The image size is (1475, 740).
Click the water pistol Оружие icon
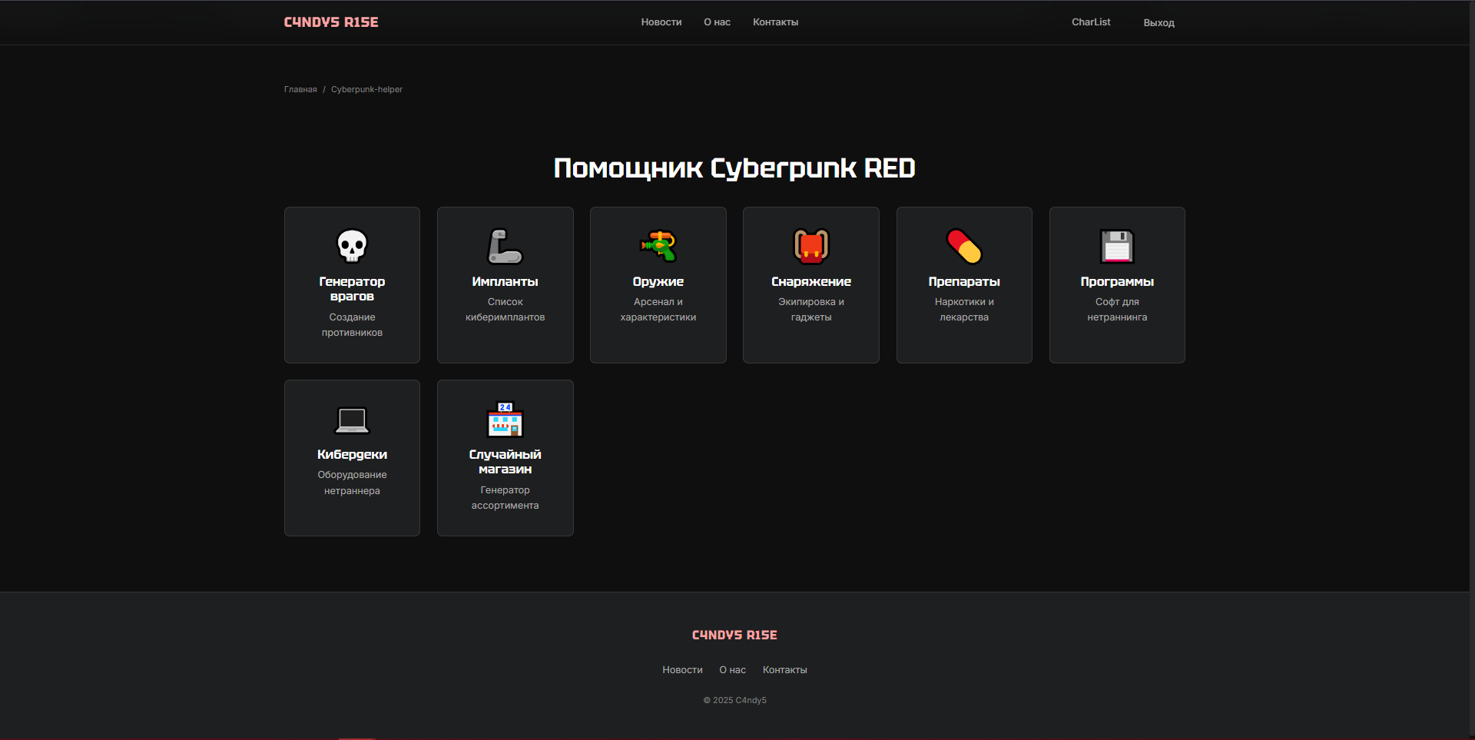pos(658,246)
